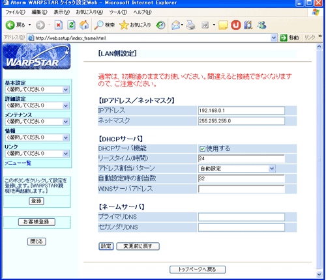Click the Edit with Word icon
326x280 pixels.
click(x=205, y=25)
